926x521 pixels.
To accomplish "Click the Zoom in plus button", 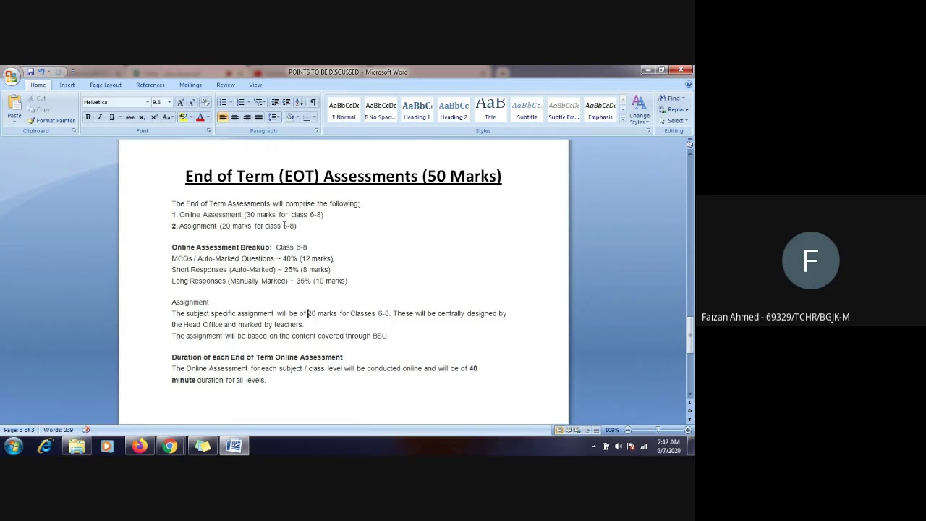I will 687,430.
